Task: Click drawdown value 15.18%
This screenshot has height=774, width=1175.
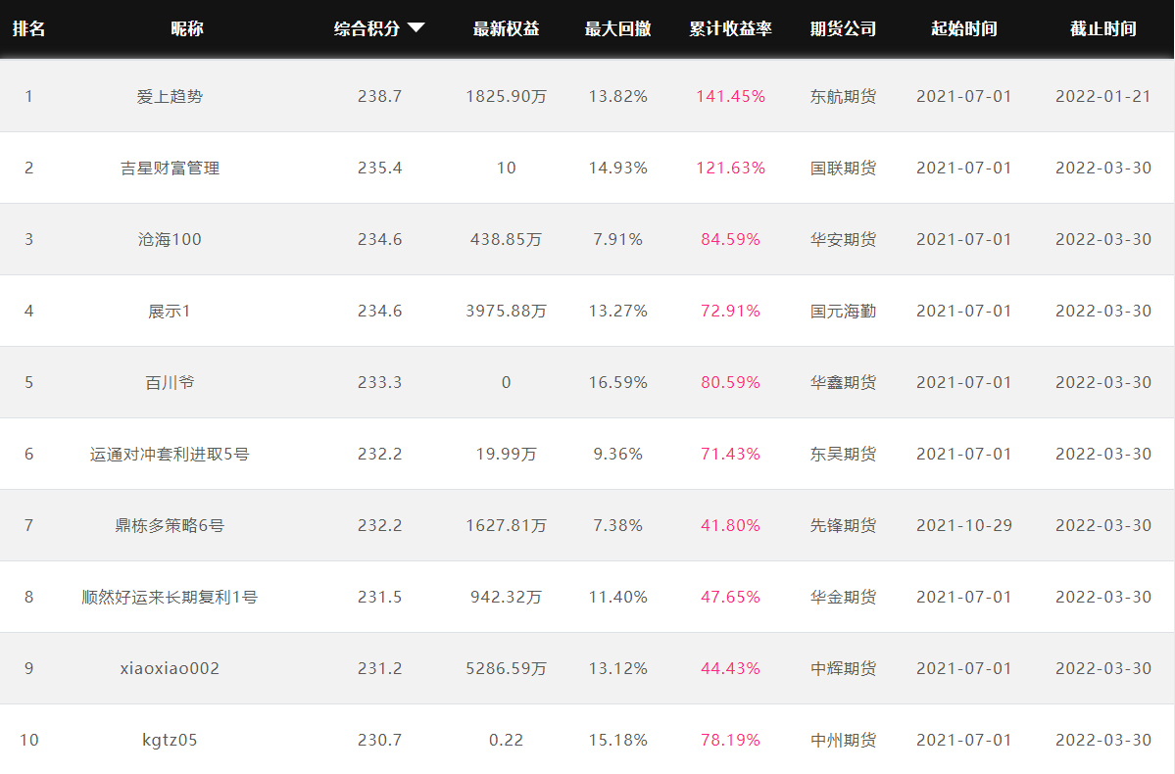Action: (x=617, y=741)
